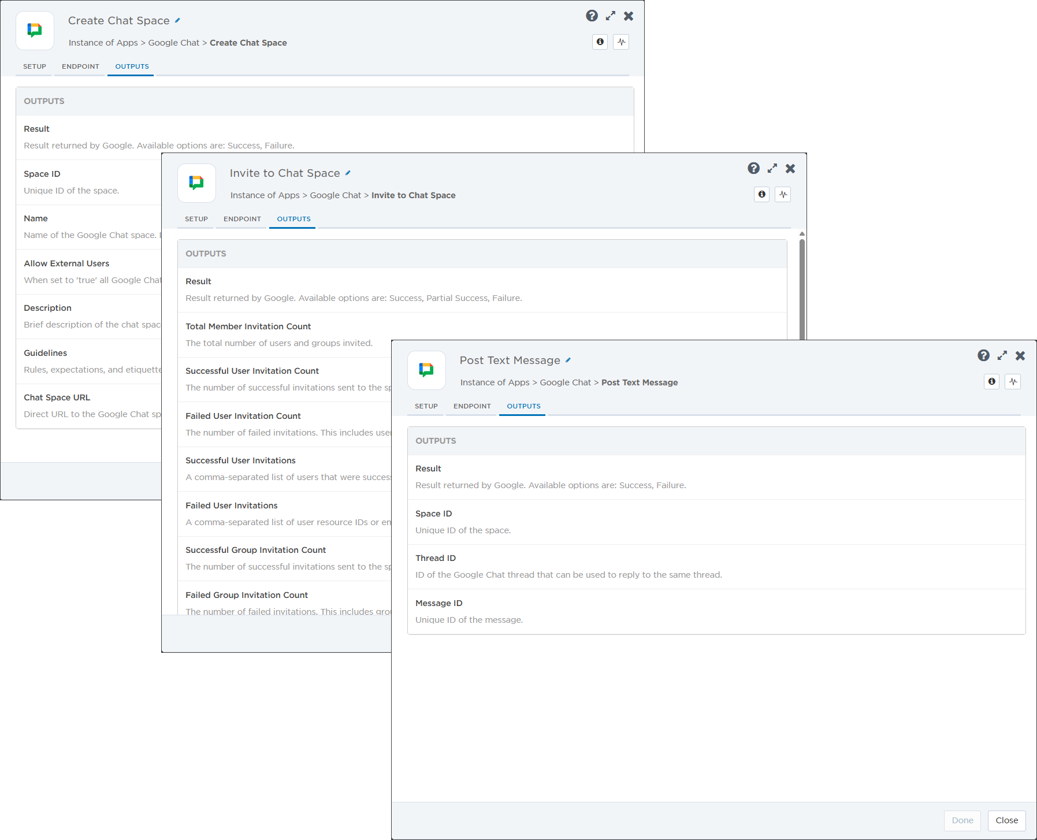
Task: Click the Done button in Post Text Message
Action: [x=962, y=820]
